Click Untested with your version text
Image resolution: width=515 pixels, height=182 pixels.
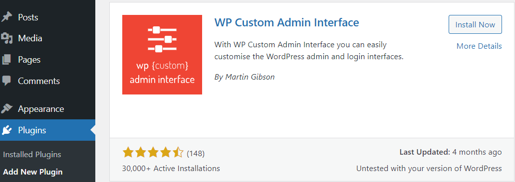tap(429, 169)
